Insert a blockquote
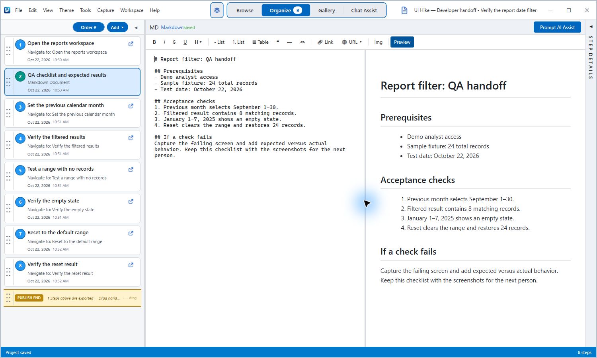 coord(278,42)
